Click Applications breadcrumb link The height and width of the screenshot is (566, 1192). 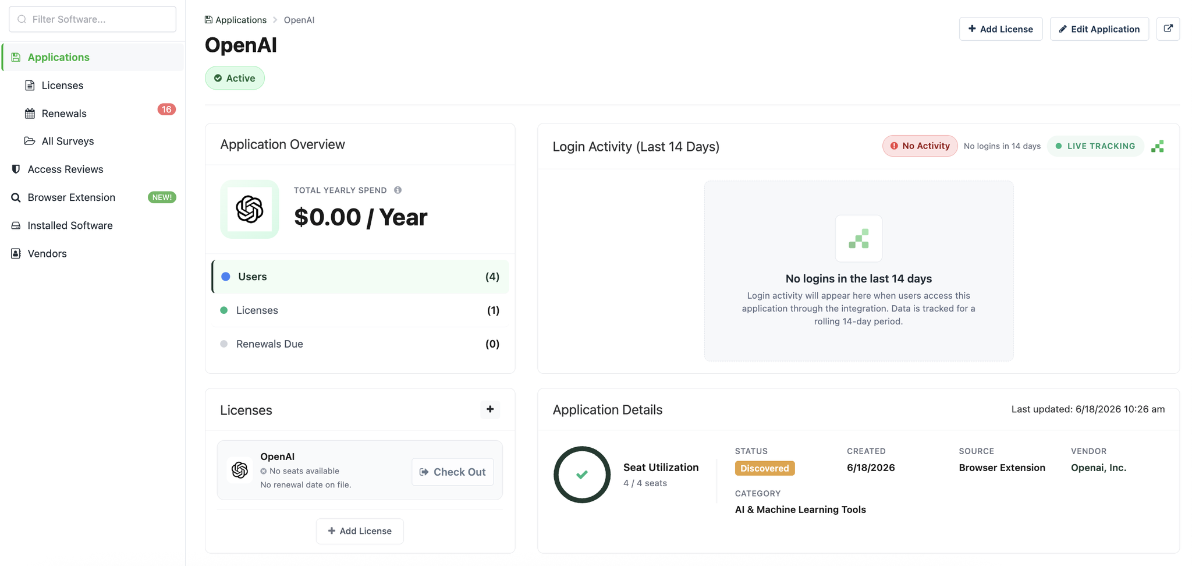[241, 20]
